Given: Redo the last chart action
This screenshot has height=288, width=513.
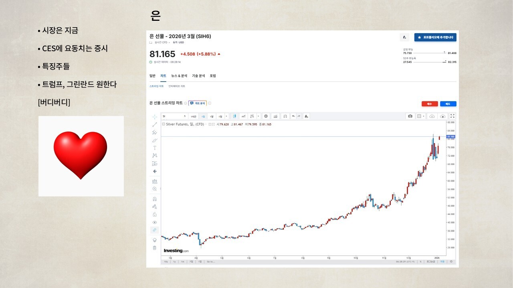Looking at the screenshot, I should [299, 116].
